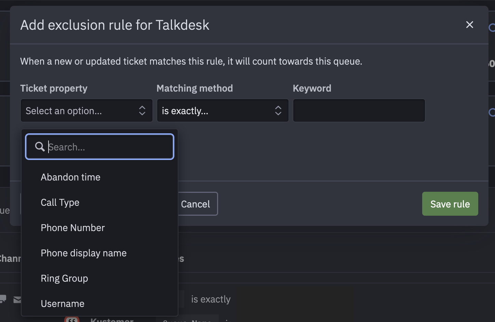Pick Phone display name option

(x=99, y=253)
